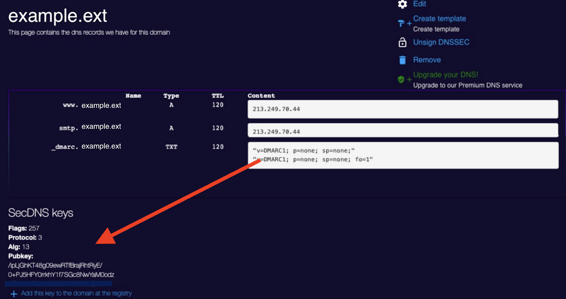Click the Edit gear icon
Viewport: 566px width, 299px height.
(x=402, y=4)
